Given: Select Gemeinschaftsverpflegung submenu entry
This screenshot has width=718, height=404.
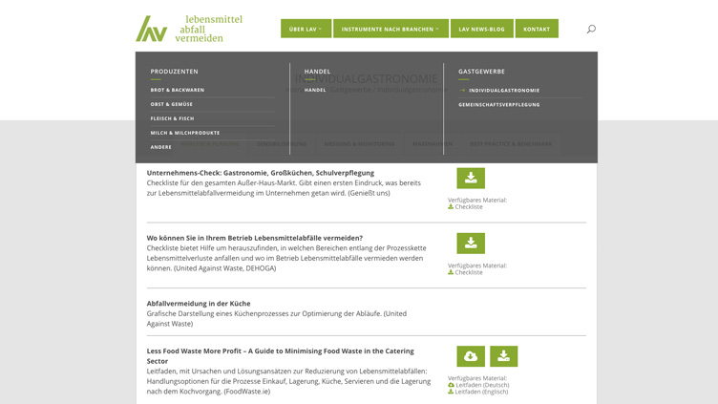Looking at the screenshot, I should click(499, 105).
